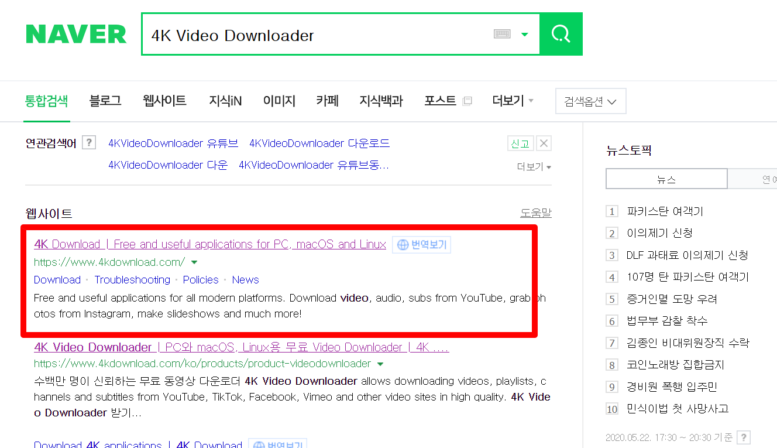This screenshot has width=777, height=448.
Task: Open the Download sublink
Action: pyautogui.click(x=57, y=280)
